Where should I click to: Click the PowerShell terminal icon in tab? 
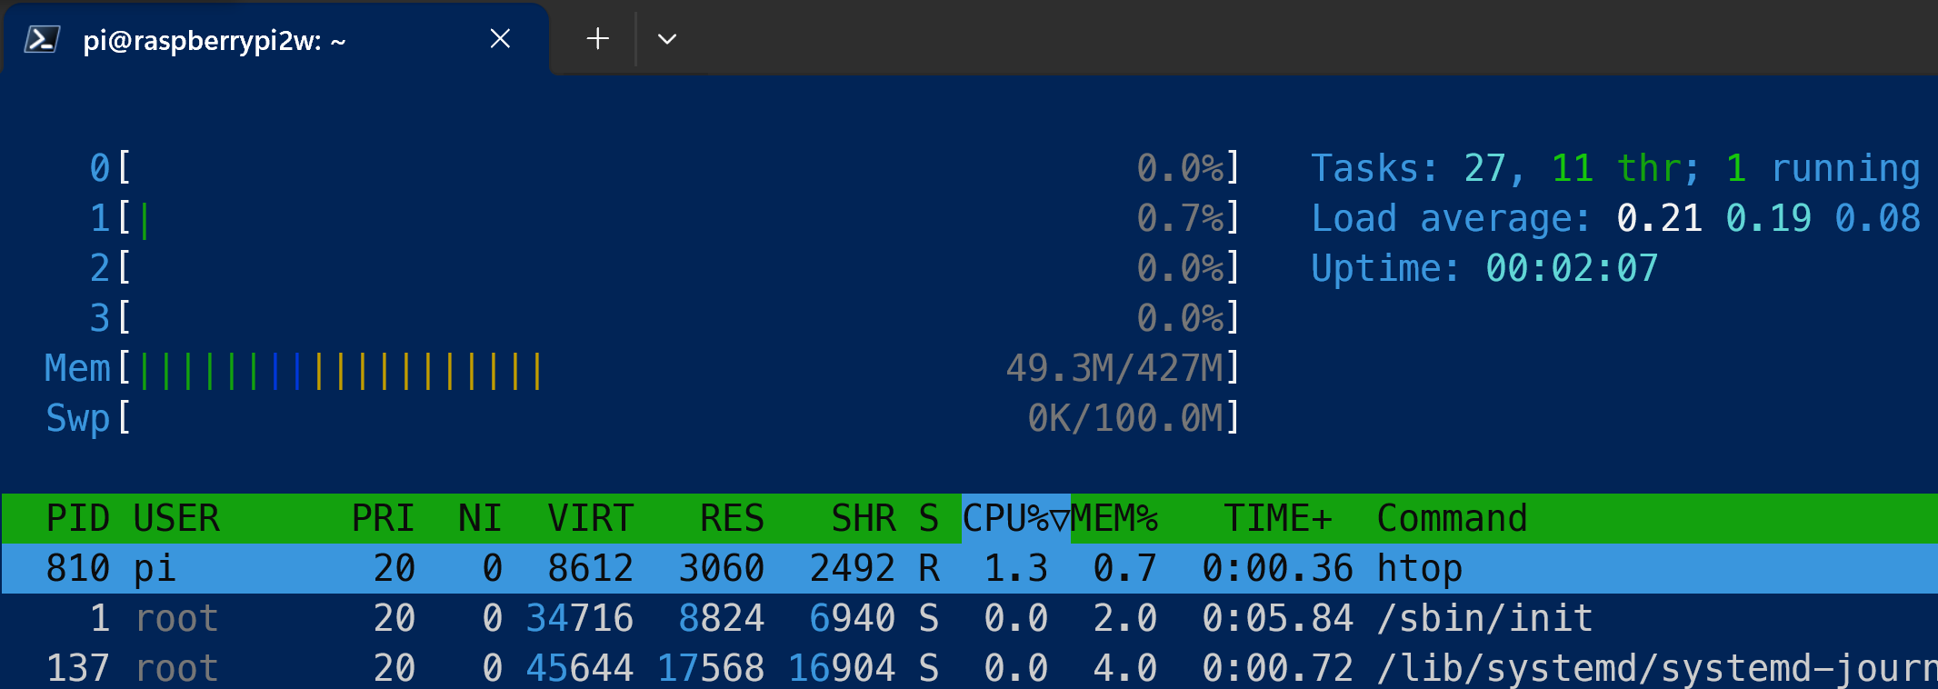pos(42,39)
